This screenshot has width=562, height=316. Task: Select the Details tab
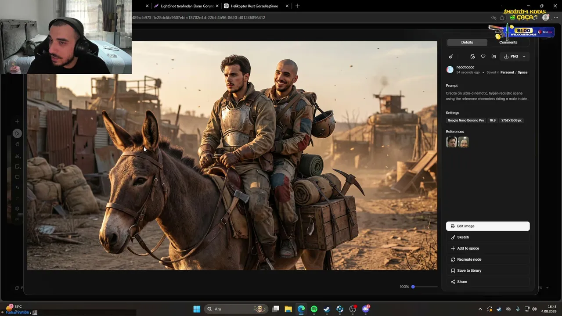pyautogui.click(x=467, y=43)
